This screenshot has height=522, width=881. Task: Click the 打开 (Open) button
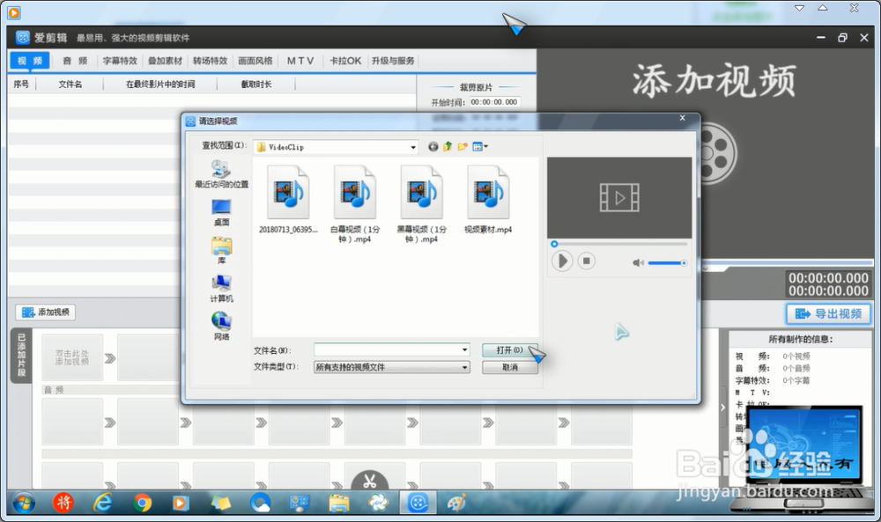tap(509, 349)
